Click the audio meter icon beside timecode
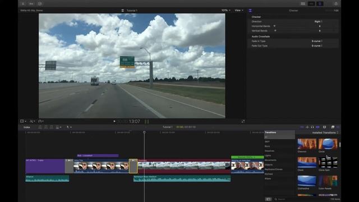359x202 pixels. point(147,122)
